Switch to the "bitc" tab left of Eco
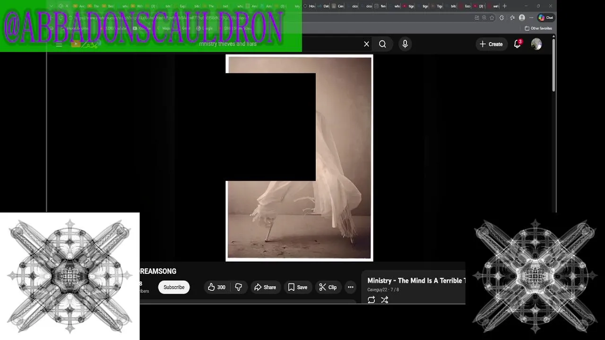Viewport: 605px width, 340px height. coord(450,6)
